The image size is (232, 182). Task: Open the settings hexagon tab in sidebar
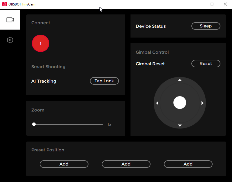tap(10, 40)
